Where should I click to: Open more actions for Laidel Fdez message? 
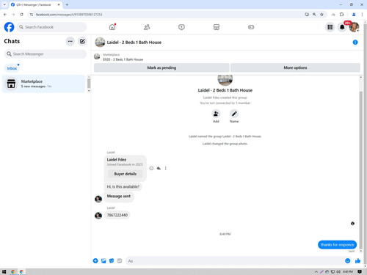click(x=166, y=168)
